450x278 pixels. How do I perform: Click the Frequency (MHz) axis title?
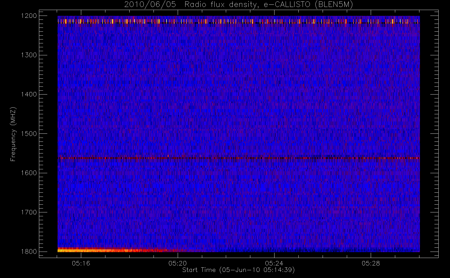click(13, 134)
